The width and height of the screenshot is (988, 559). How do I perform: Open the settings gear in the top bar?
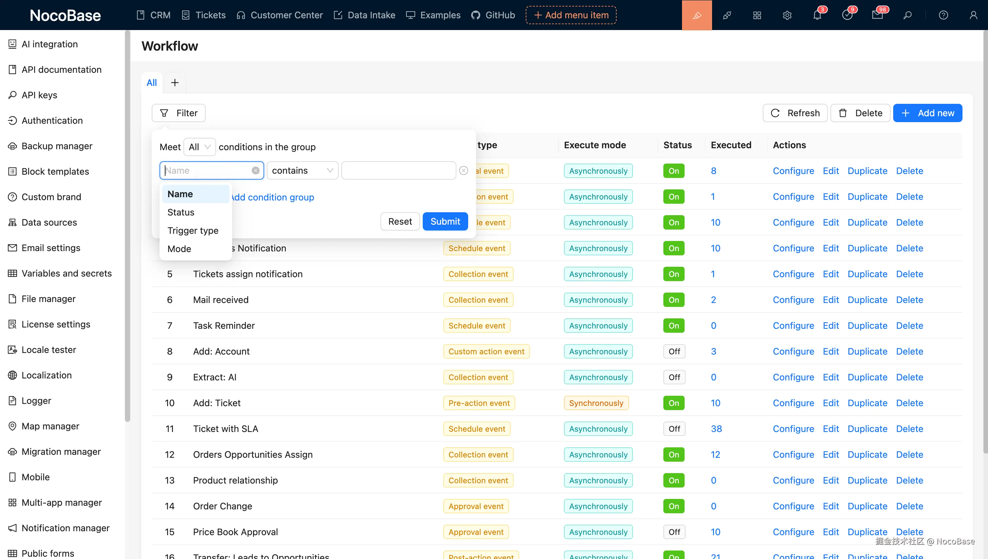click(787, 15)
